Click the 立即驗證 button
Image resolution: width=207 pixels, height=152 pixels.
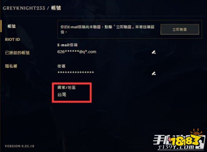[180, 30]
